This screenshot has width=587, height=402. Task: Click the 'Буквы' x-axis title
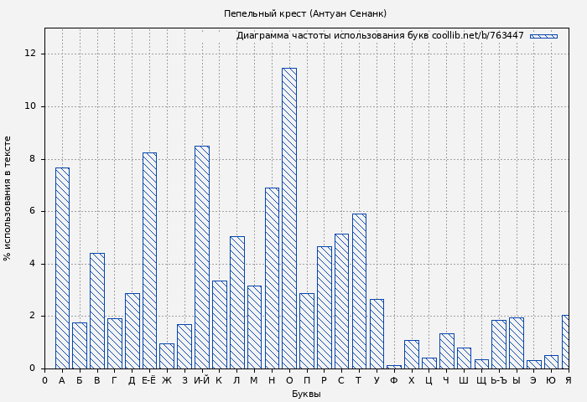pyautogui.click(x=306, y=394)
